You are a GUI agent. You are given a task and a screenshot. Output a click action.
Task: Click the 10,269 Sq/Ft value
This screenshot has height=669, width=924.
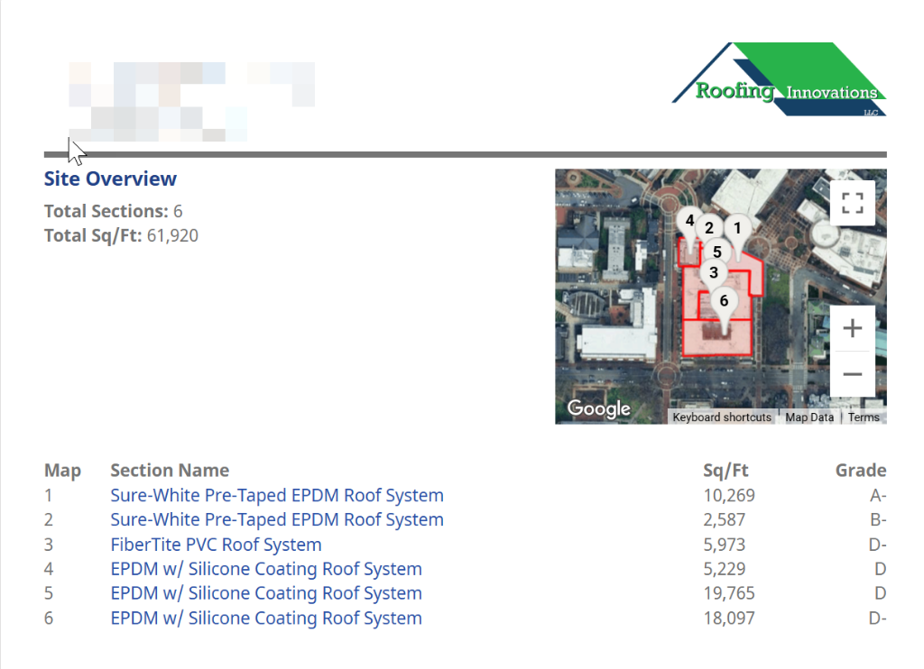coord(729,495)
